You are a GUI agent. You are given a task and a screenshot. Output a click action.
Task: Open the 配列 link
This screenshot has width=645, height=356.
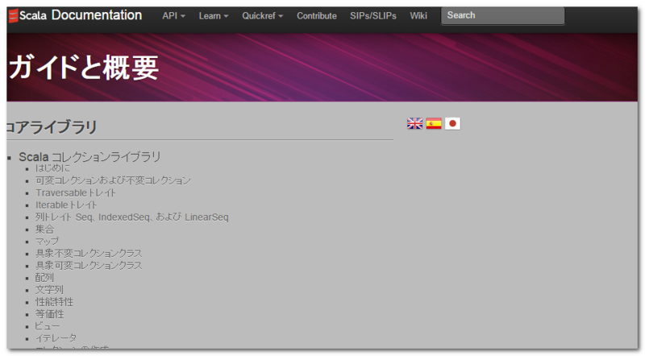[x=45, y=278]
